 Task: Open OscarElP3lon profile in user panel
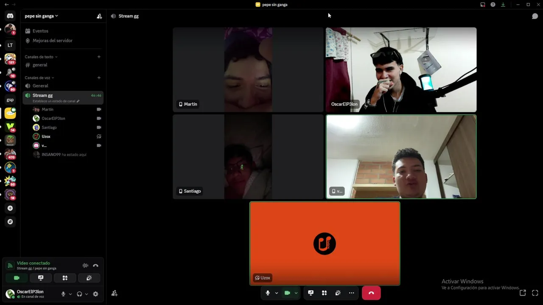30,294
